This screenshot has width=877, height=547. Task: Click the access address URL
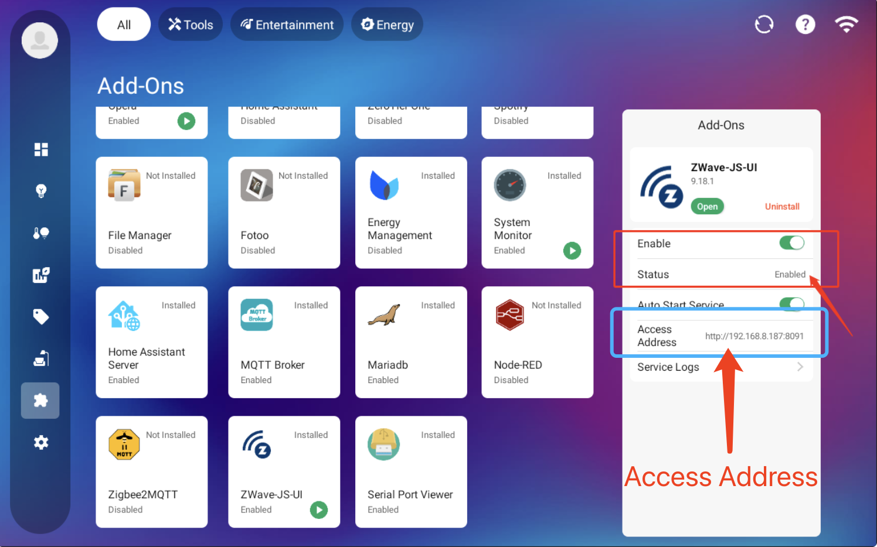coord(754,336)
